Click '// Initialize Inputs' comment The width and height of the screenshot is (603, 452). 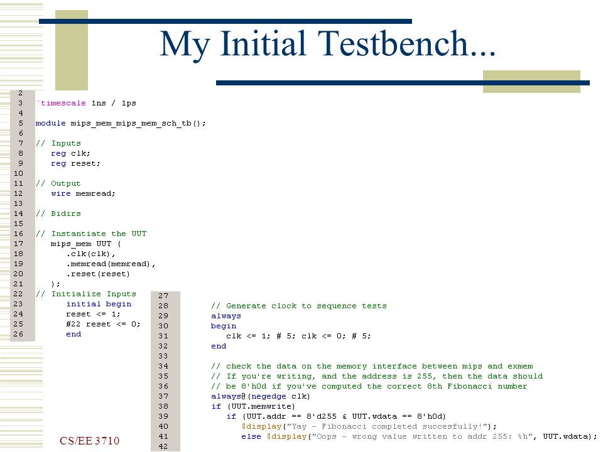click(x=86, y=294)
